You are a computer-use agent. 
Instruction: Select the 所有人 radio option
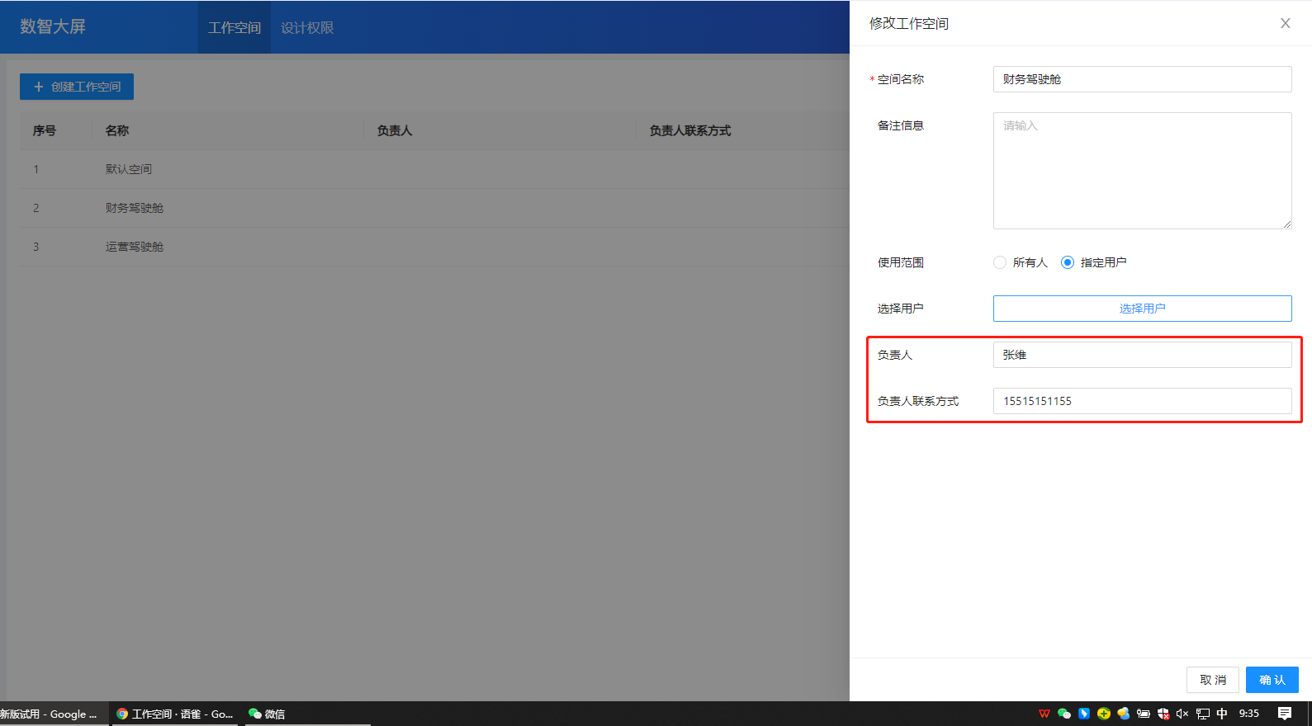[x=1000, y=262]
